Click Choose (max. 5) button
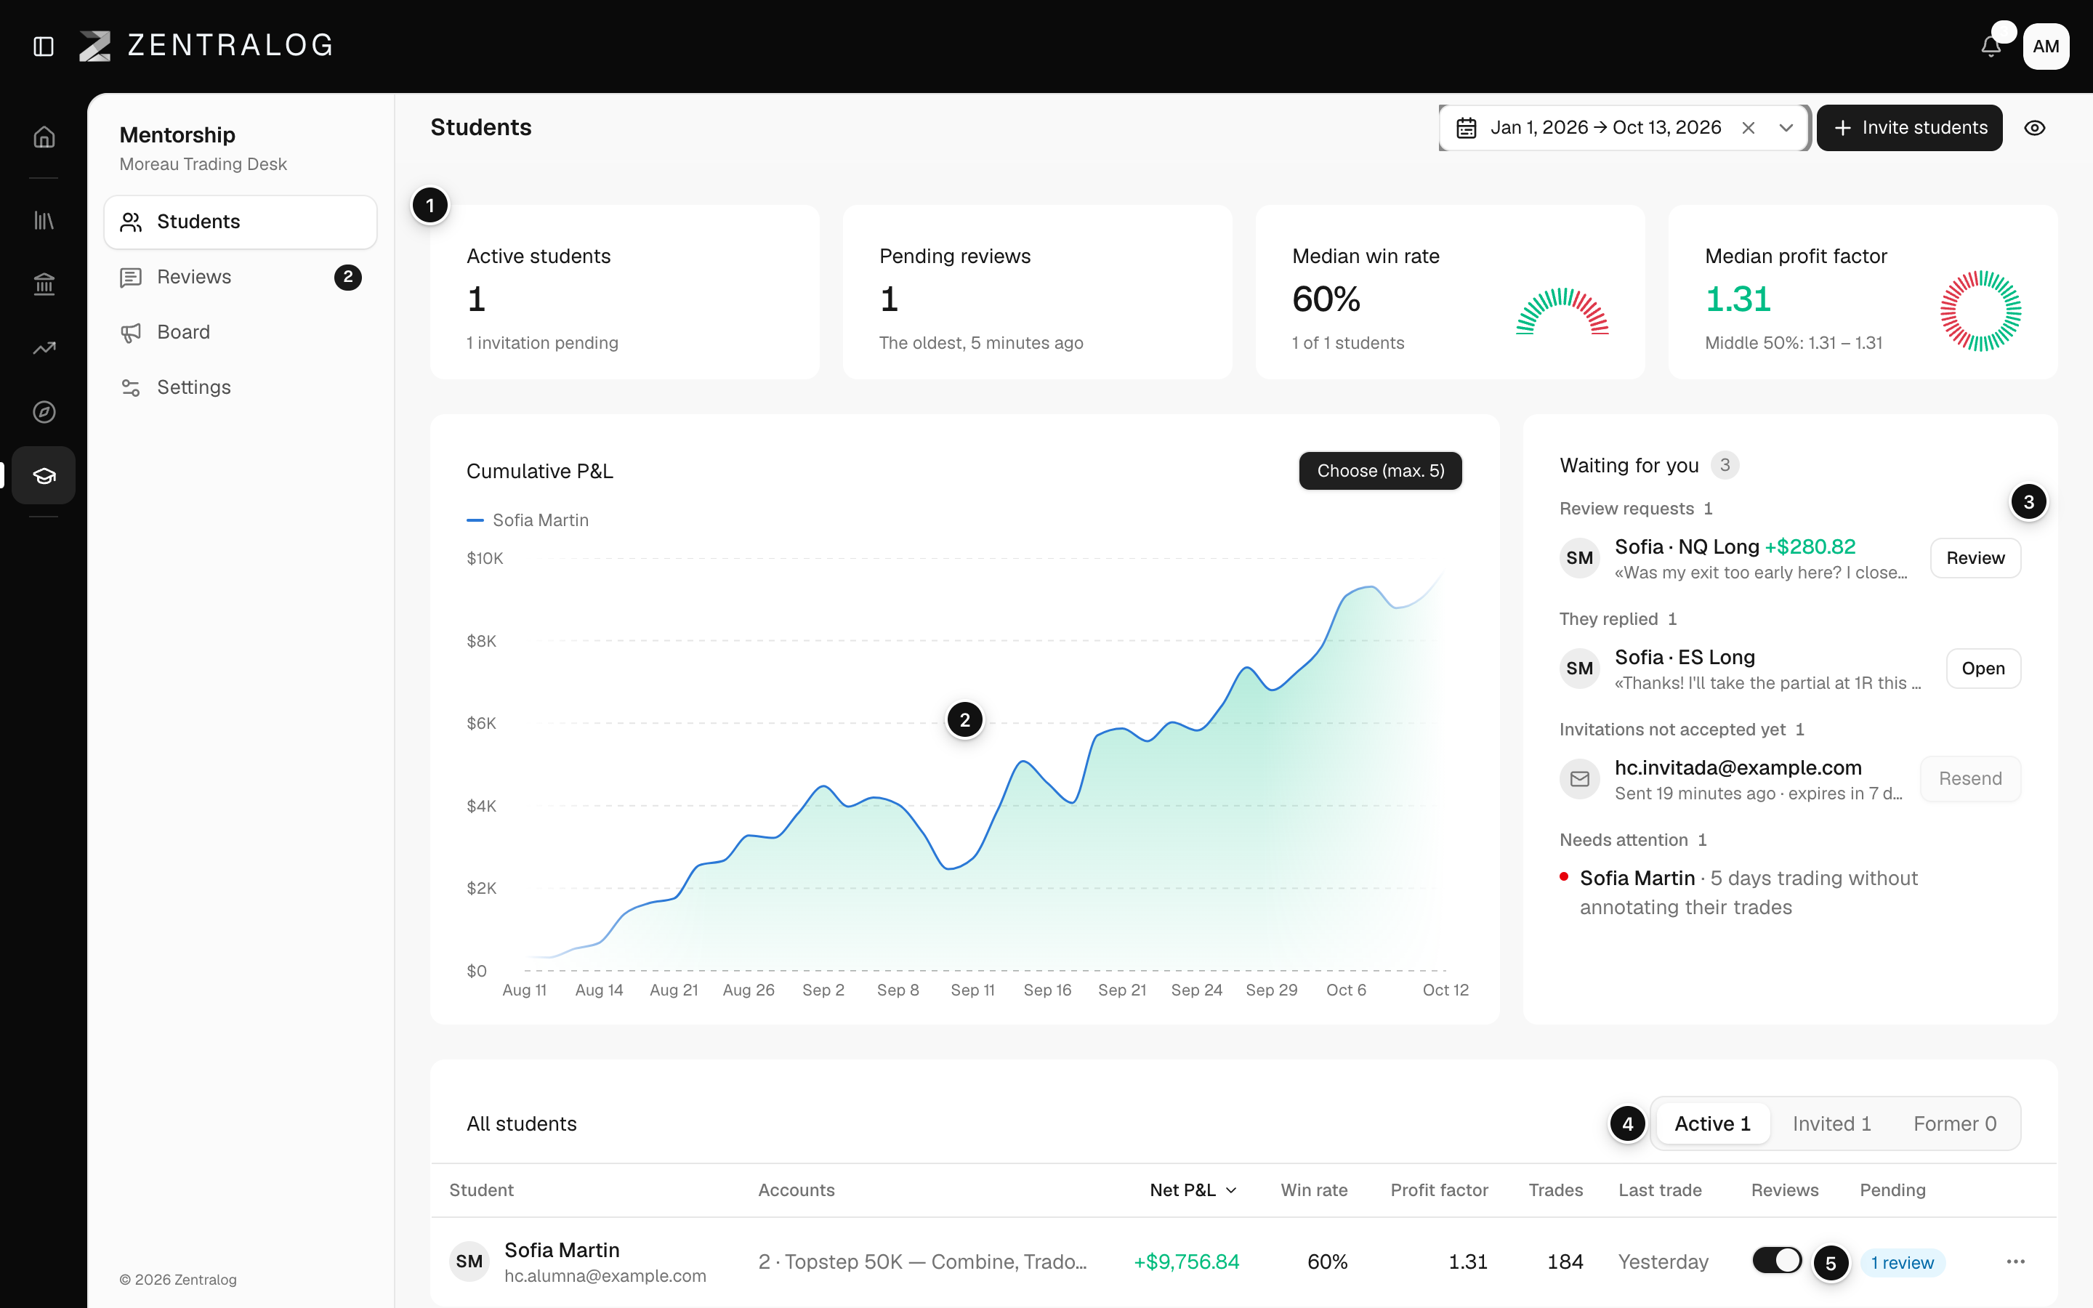 (x=1380, y=471)
